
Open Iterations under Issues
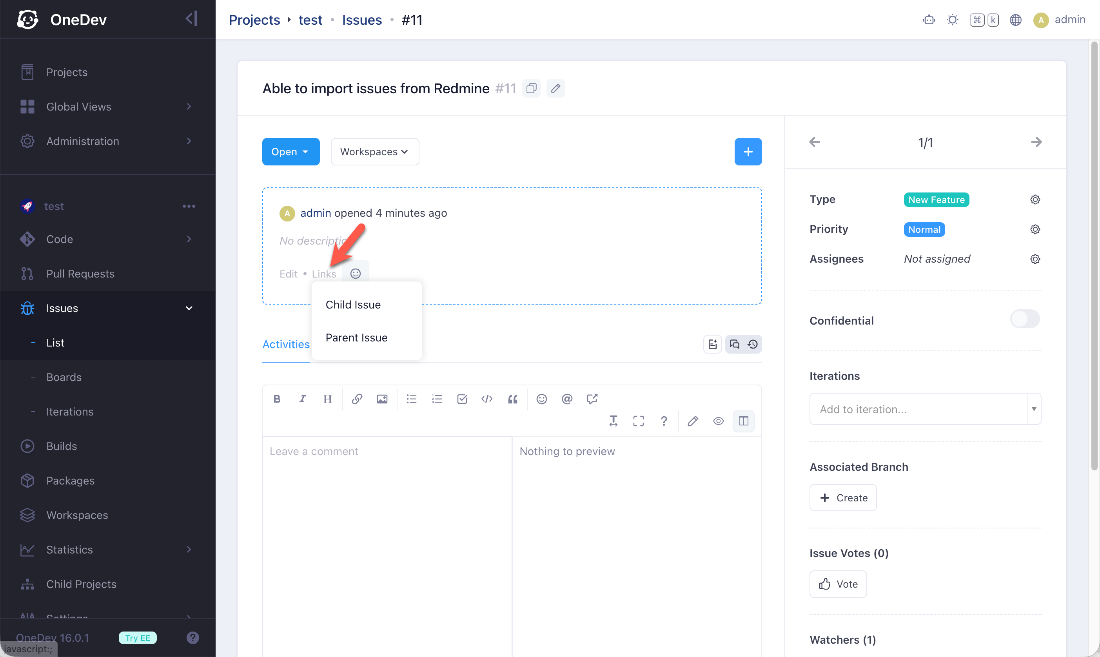click(69, 411)
